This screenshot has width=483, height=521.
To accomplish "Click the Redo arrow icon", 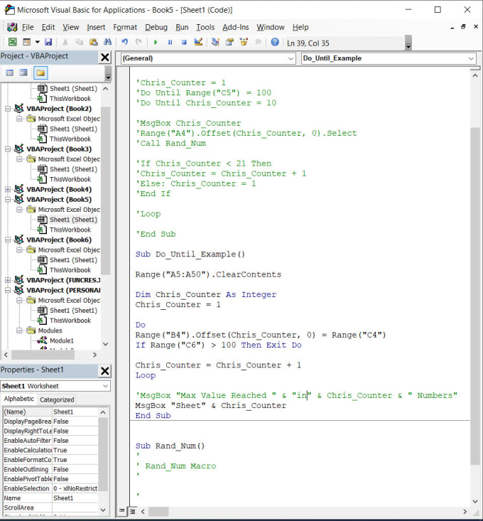I will 139,42.
